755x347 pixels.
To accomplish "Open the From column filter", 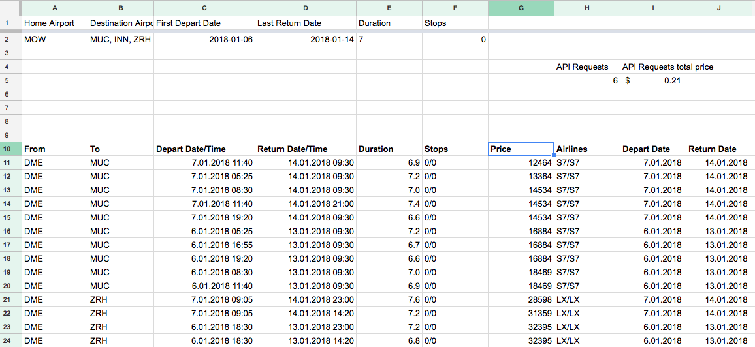I will tap(81, 149).
